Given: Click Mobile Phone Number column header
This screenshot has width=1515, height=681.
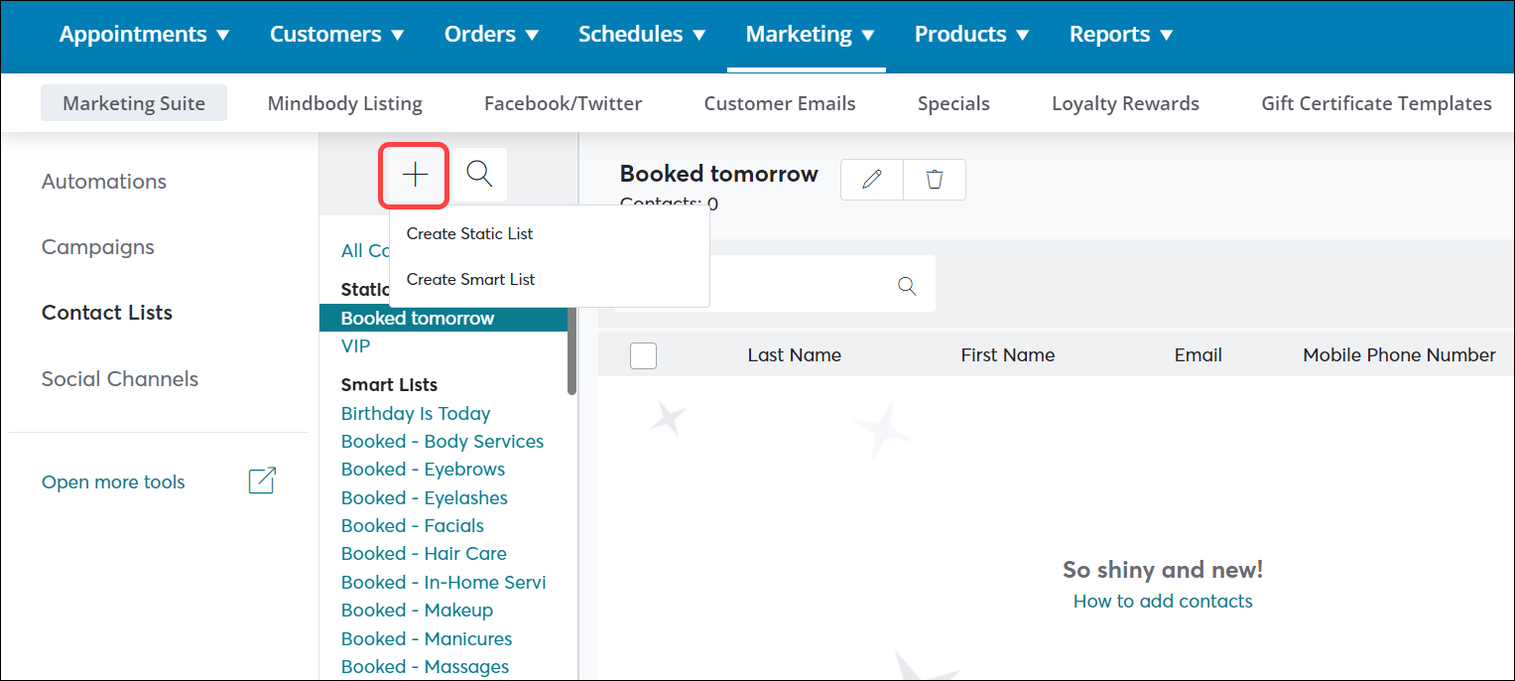Looking at the screenshot, I should coord(1399,355).
